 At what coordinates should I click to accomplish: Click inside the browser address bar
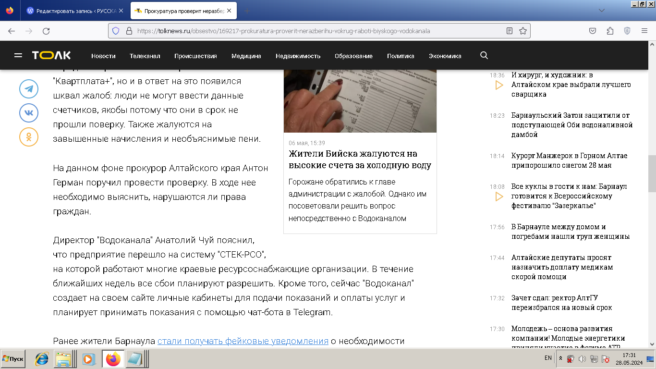(312, 30)
